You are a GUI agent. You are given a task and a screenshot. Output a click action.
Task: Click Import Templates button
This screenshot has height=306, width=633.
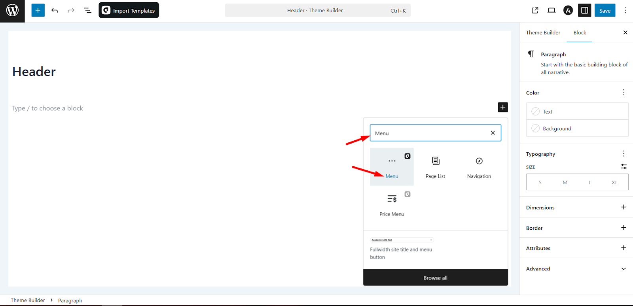click(129, 10)
